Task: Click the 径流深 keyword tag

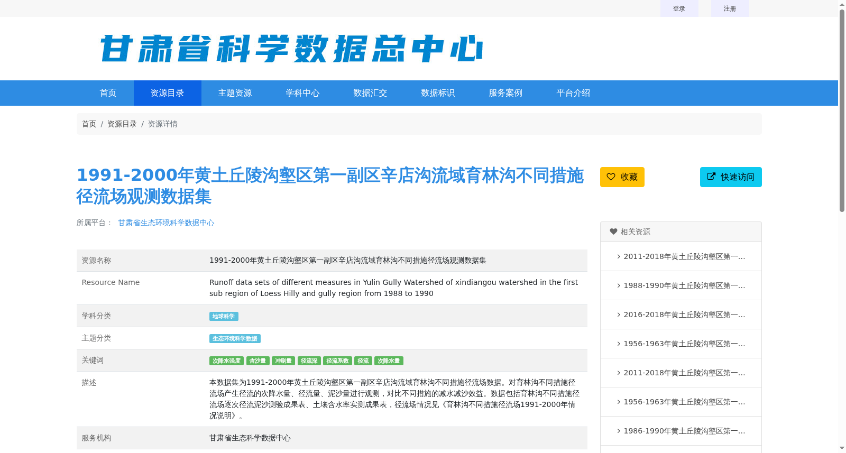Action: click(309, 361)
